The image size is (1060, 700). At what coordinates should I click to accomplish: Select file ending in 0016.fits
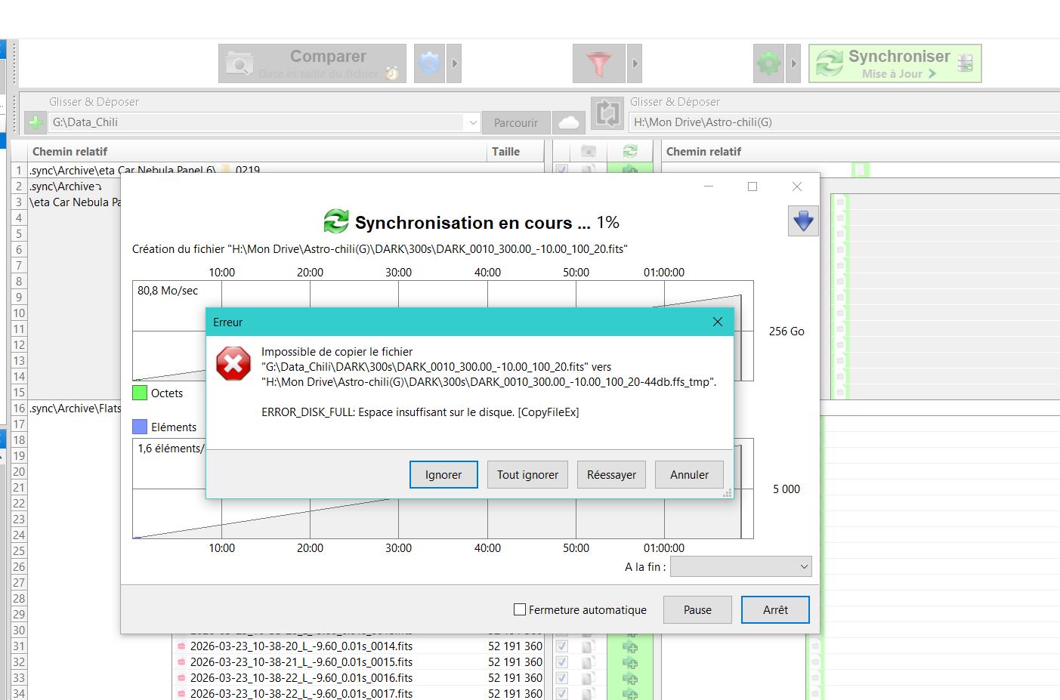click(301, 678)
